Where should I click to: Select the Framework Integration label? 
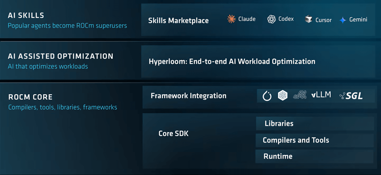click(x=189, y=96)
